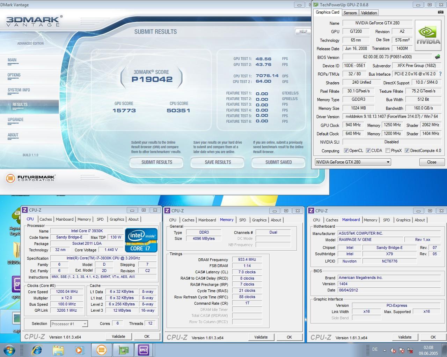
Task: Toggle the PhysX checkbox in GPU-Z
Action: pos(388,151)
